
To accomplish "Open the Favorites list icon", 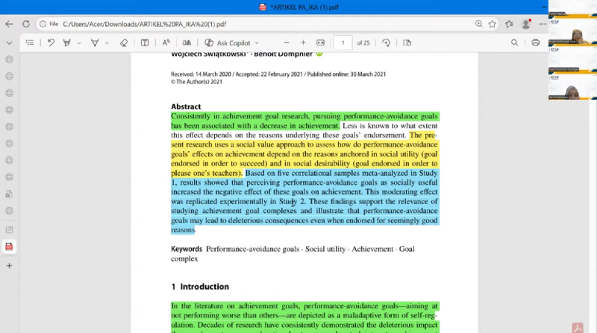I will [x=509, y=24].
